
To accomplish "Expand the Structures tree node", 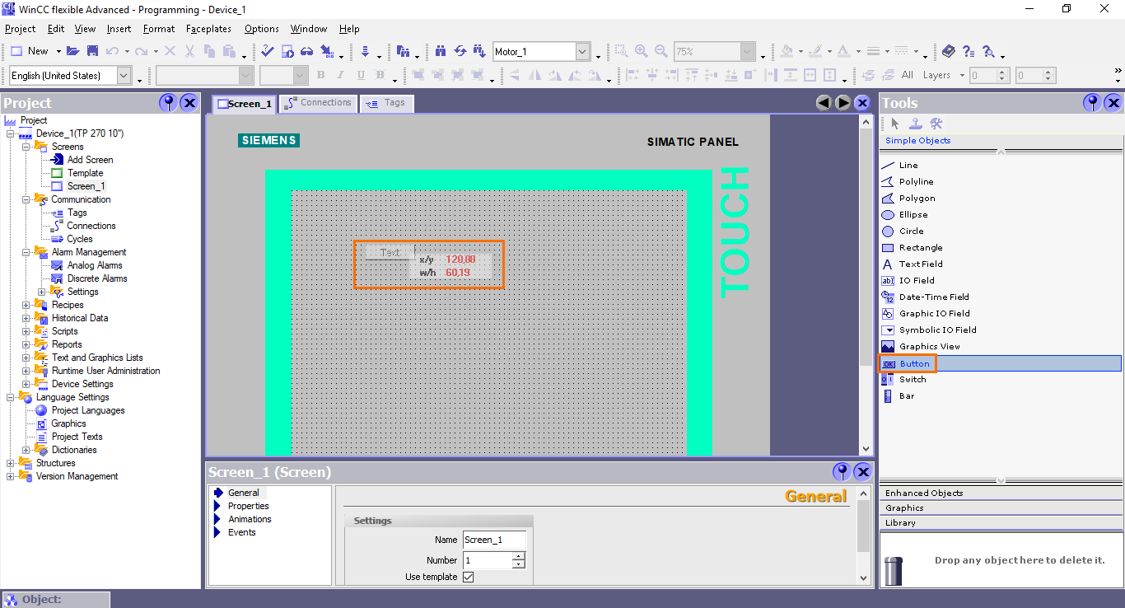I will [11, 463].
